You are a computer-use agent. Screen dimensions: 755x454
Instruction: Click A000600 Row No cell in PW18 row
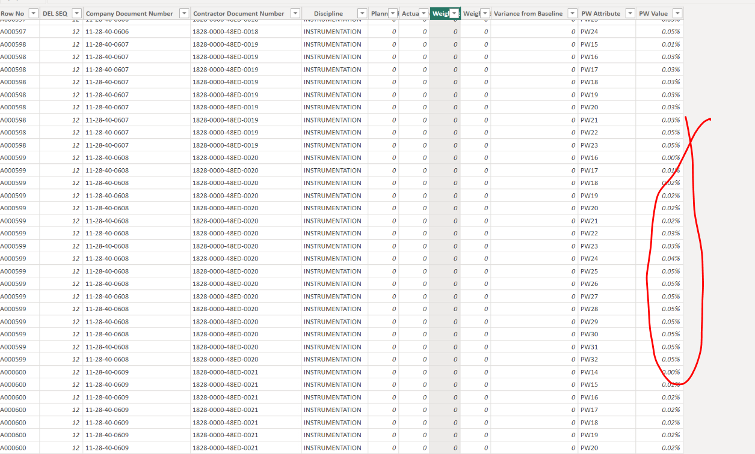tap(20, 423)
